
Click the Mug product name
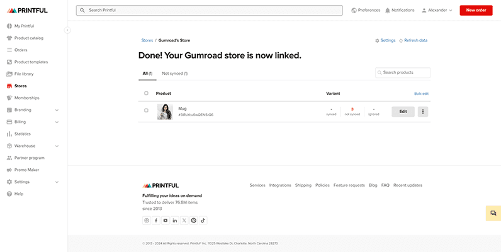(183, 109)
